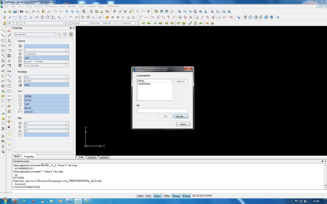Select the Hatch tool in draw toolbar

coord(3,86)
